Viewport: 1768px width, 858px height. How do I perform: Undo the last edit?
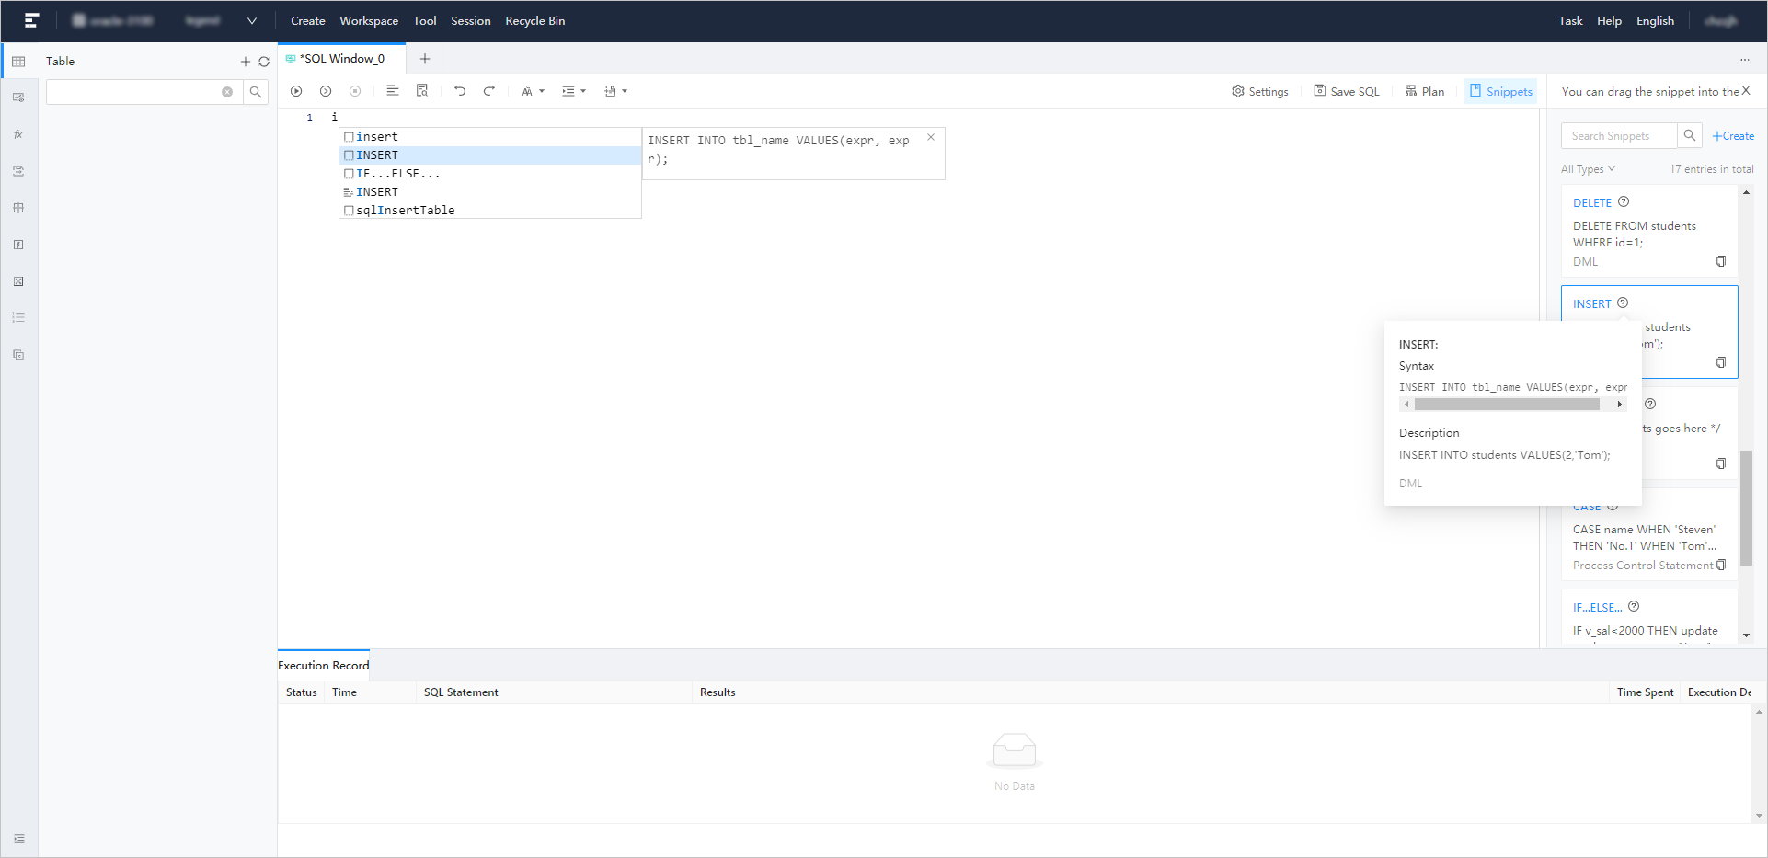460,90
